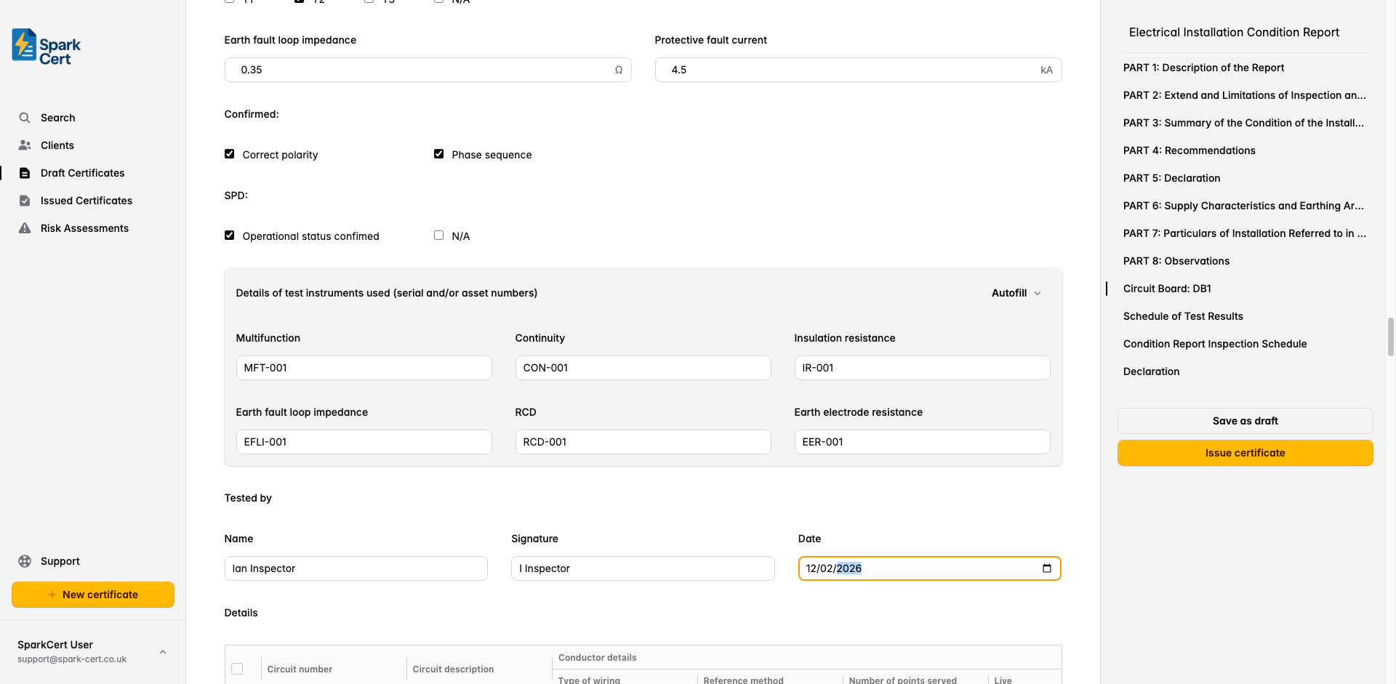
Task: Click the Support lifebuoy icon
Action: [25, 561]
